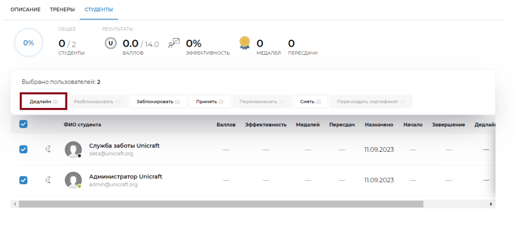Click the Дедлайн button
The width and height of the screenshot is (516, 236).
44,101
